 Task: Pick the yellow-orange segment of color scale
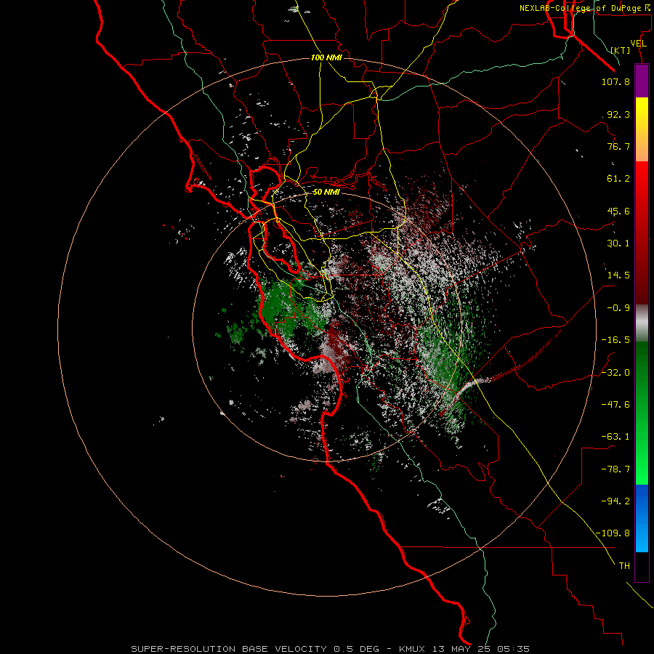coord(642,129)
